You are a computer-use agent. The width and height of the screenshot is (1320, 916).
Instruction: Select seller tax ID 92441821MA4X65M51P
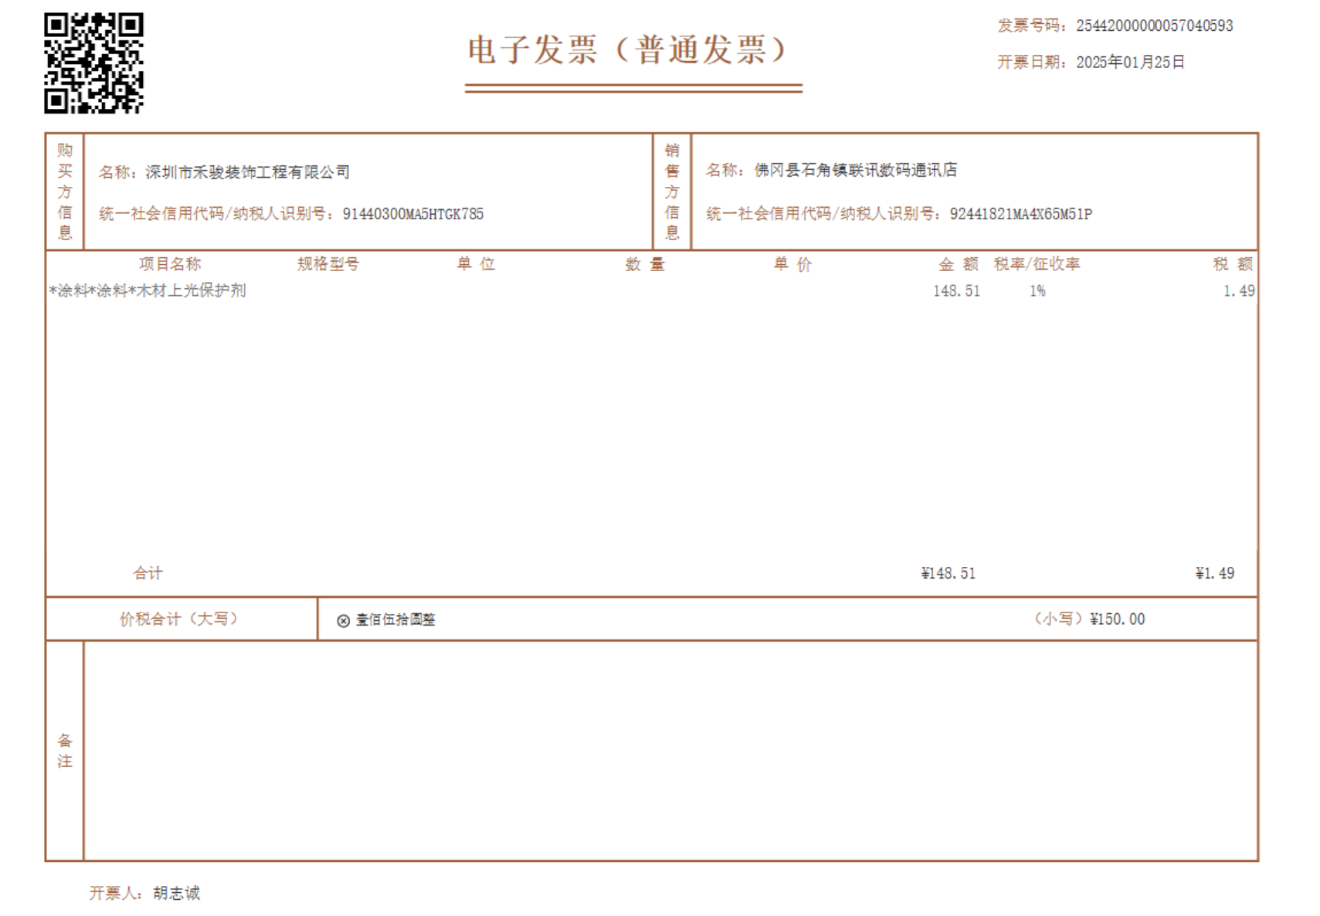[1021, 214]
